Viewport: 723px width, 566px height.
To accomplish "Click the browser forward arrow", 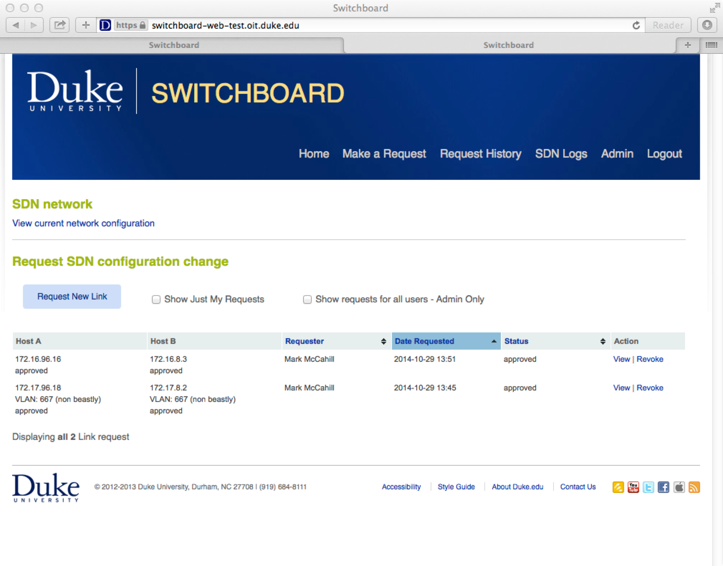I will pyautogui.click(x=34, y=25).
